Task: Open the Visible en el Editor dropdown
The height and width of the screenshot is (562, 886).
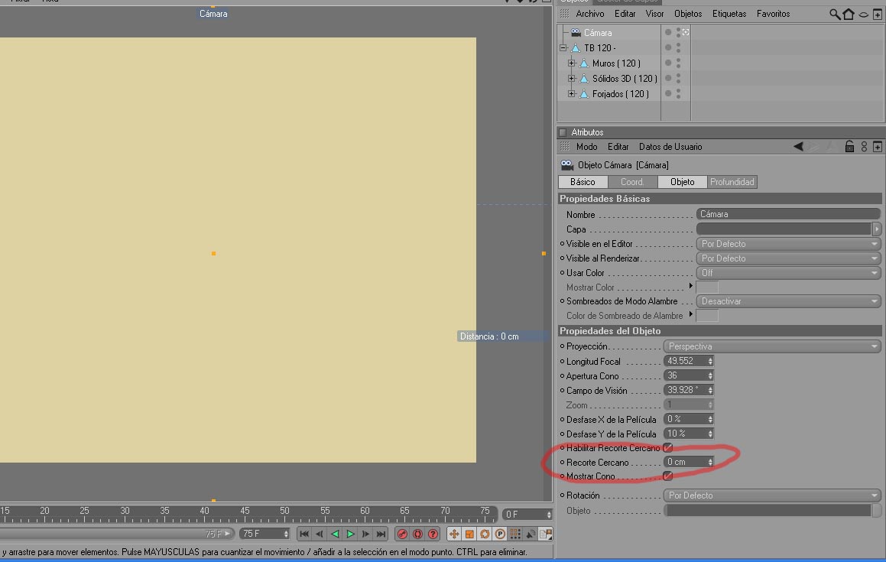Action: click(x=788, y=244)
